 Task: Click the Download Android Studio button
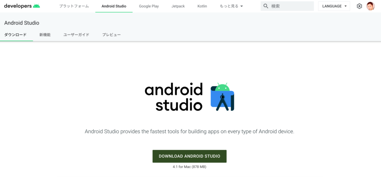tap(189, 156)
